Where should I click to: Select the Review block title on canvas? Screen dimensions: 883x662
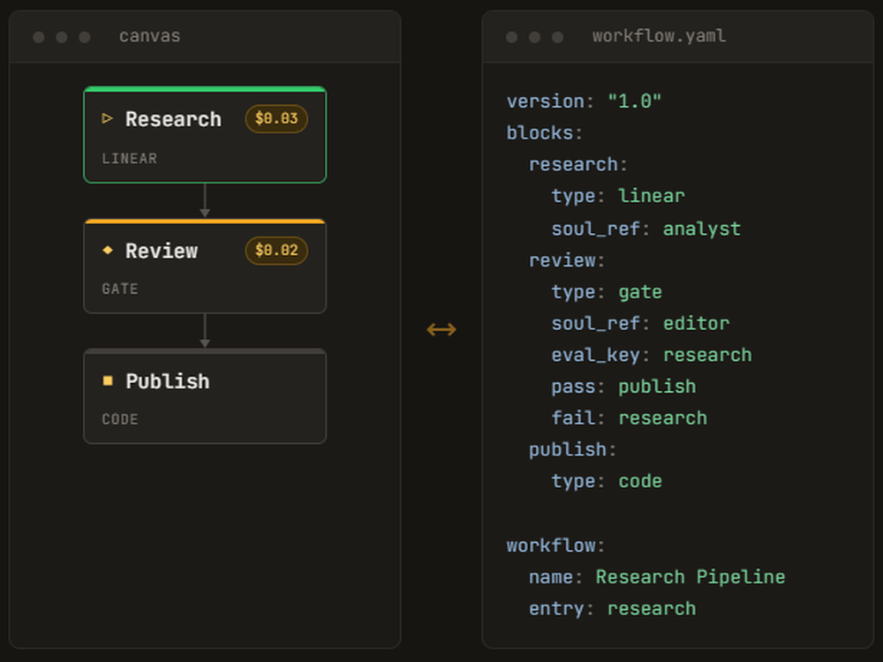point(162,251)
